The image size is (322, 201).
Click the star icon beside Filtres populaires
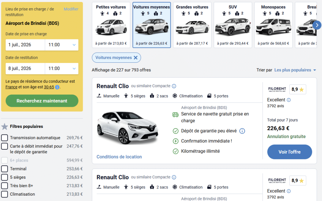tap(4, 127)
